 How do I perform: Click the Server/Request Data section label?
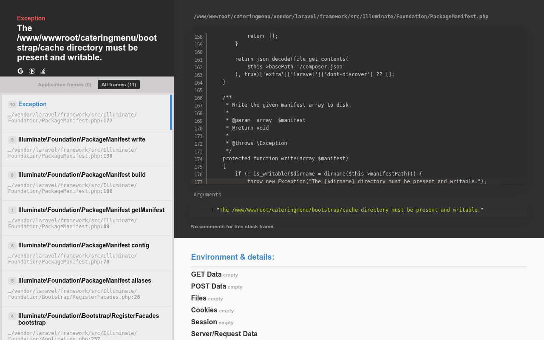click(x=224, y=334)
